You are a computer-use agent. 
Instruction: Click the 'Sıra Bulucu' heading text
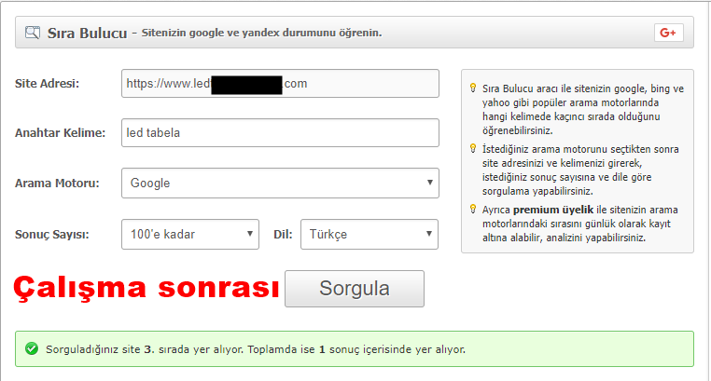[x=87, y=33]
